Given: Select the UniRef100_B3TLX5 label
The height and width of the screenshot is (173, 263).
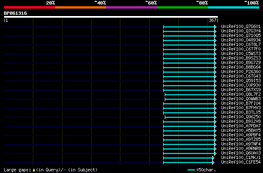Looking at the screenshot, I should (241, 113).
